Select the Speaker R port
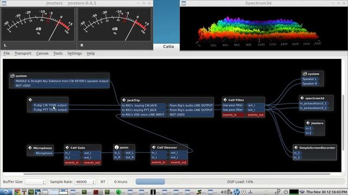 coord(310,83)
